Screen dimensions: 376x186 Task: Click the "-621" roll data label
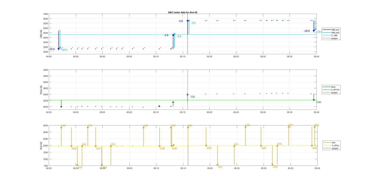click(x=220, y=167)
